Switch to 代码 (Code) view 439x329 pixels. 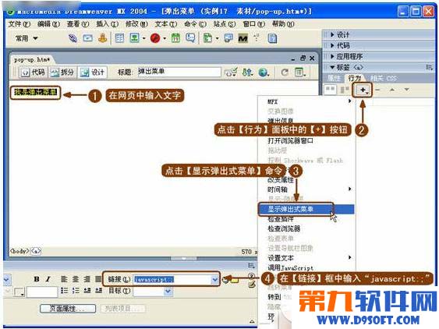point(33,73)
